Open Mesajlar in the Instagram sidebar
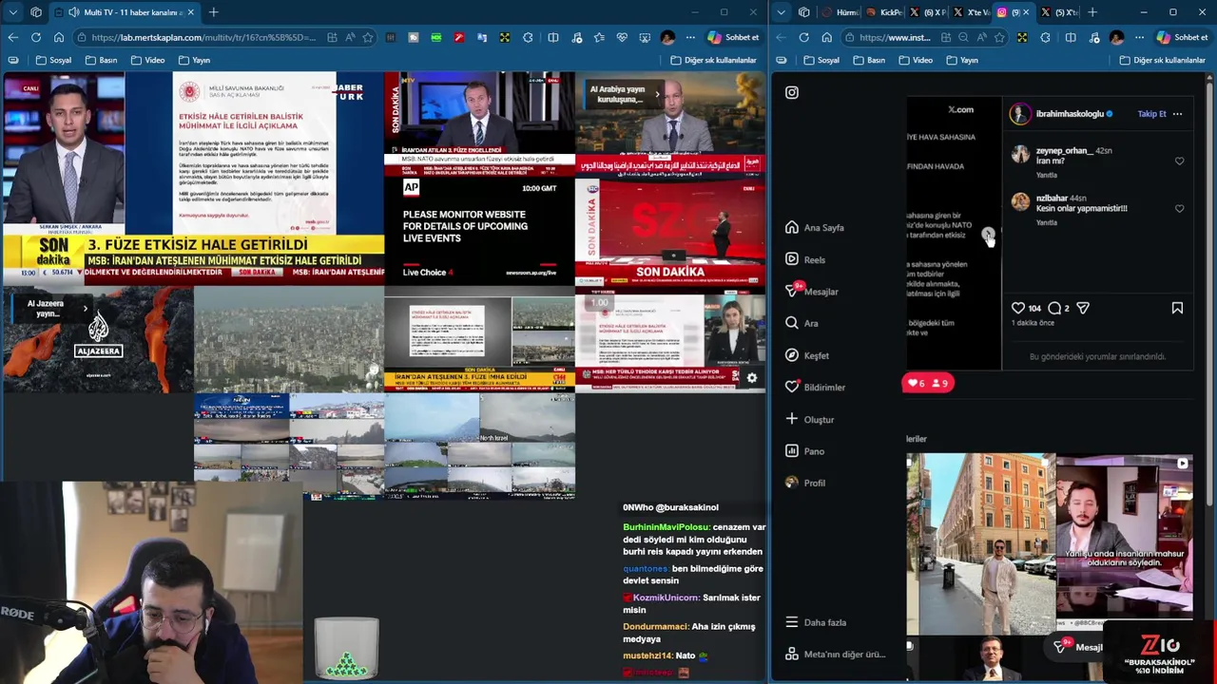The width and height of the screenshot is (1217, 684). (812, 292)
